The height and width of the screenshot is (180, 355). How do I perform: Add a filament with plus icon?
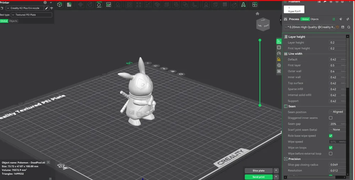tap(331, 1)
